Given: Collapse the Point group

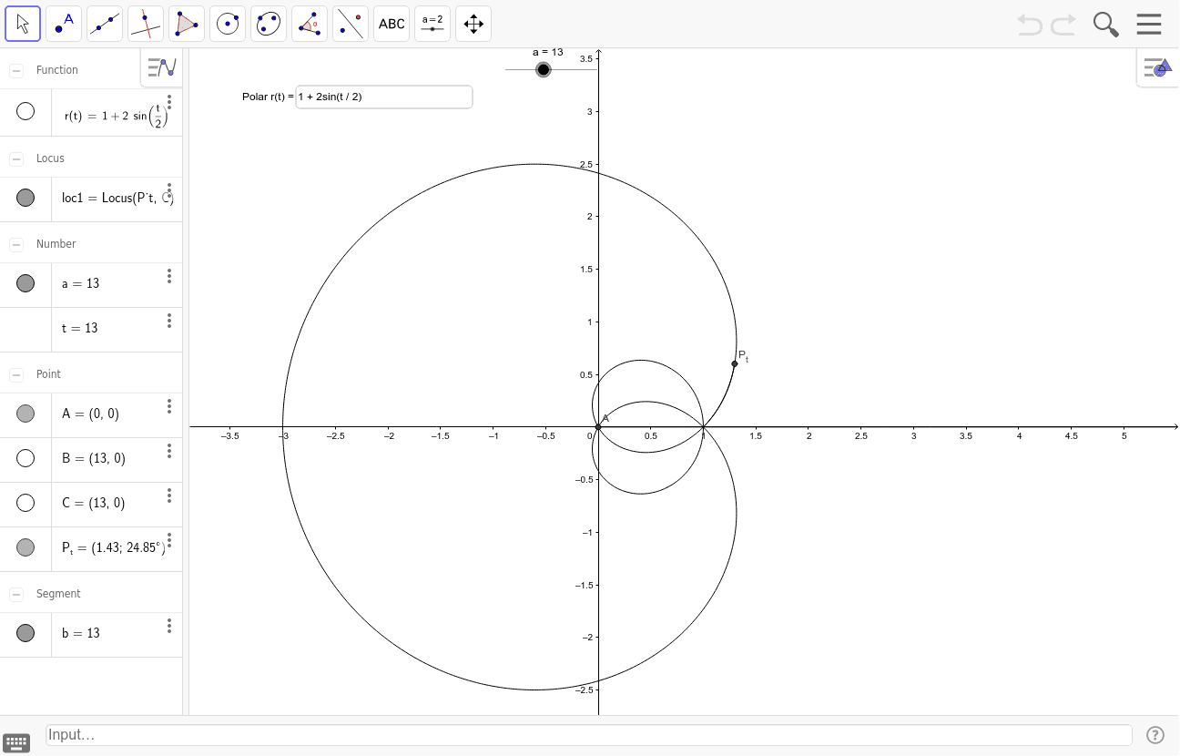Looking at the screenshot, I should 16,374.
